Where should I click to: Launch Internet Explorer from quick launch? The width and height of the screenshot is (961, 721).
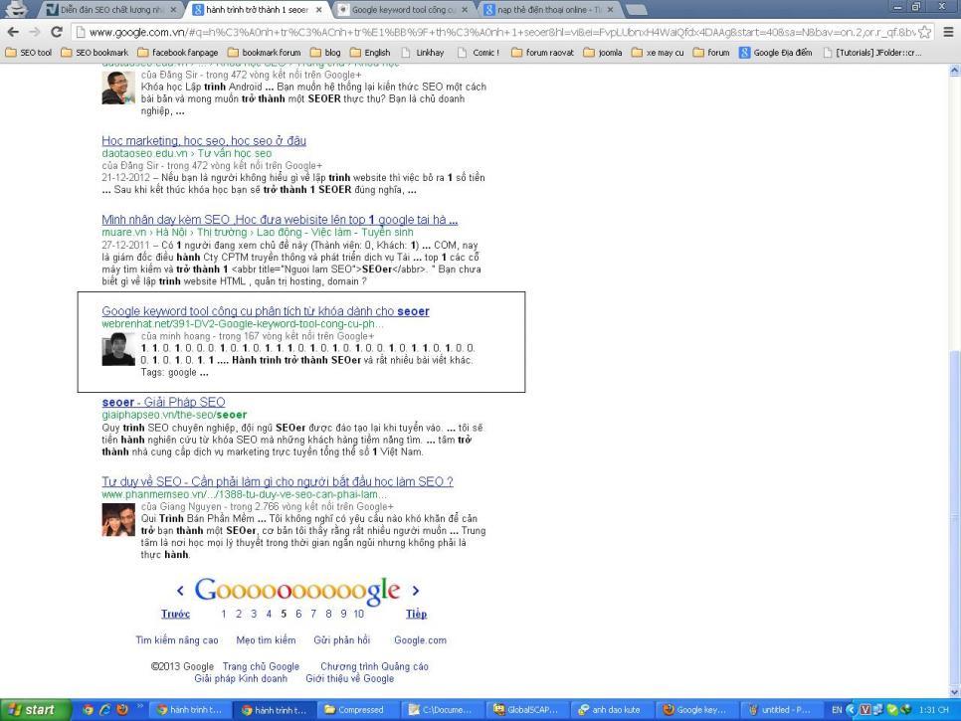(105, 710)
